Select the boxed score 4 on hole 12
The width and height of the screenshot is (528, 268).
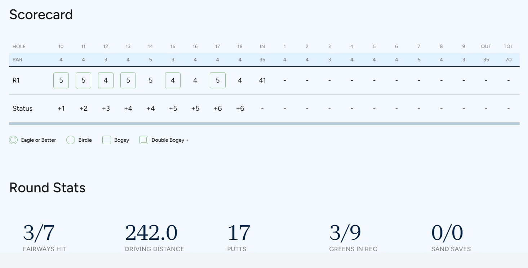coord(106,80)
